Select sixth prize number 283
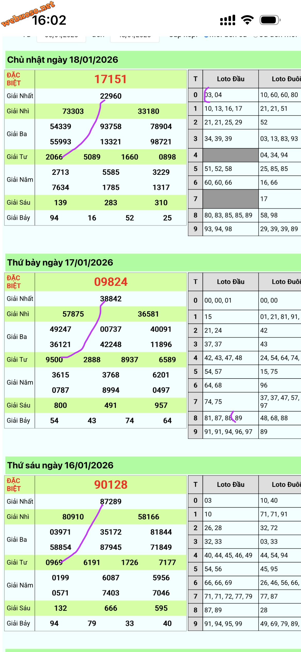301x652 pixels. point(111,203)
